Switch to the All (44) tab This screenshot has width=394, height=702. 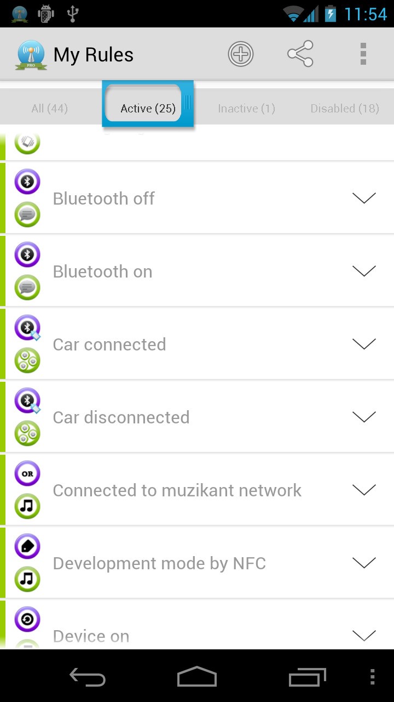tap(49, 109)
